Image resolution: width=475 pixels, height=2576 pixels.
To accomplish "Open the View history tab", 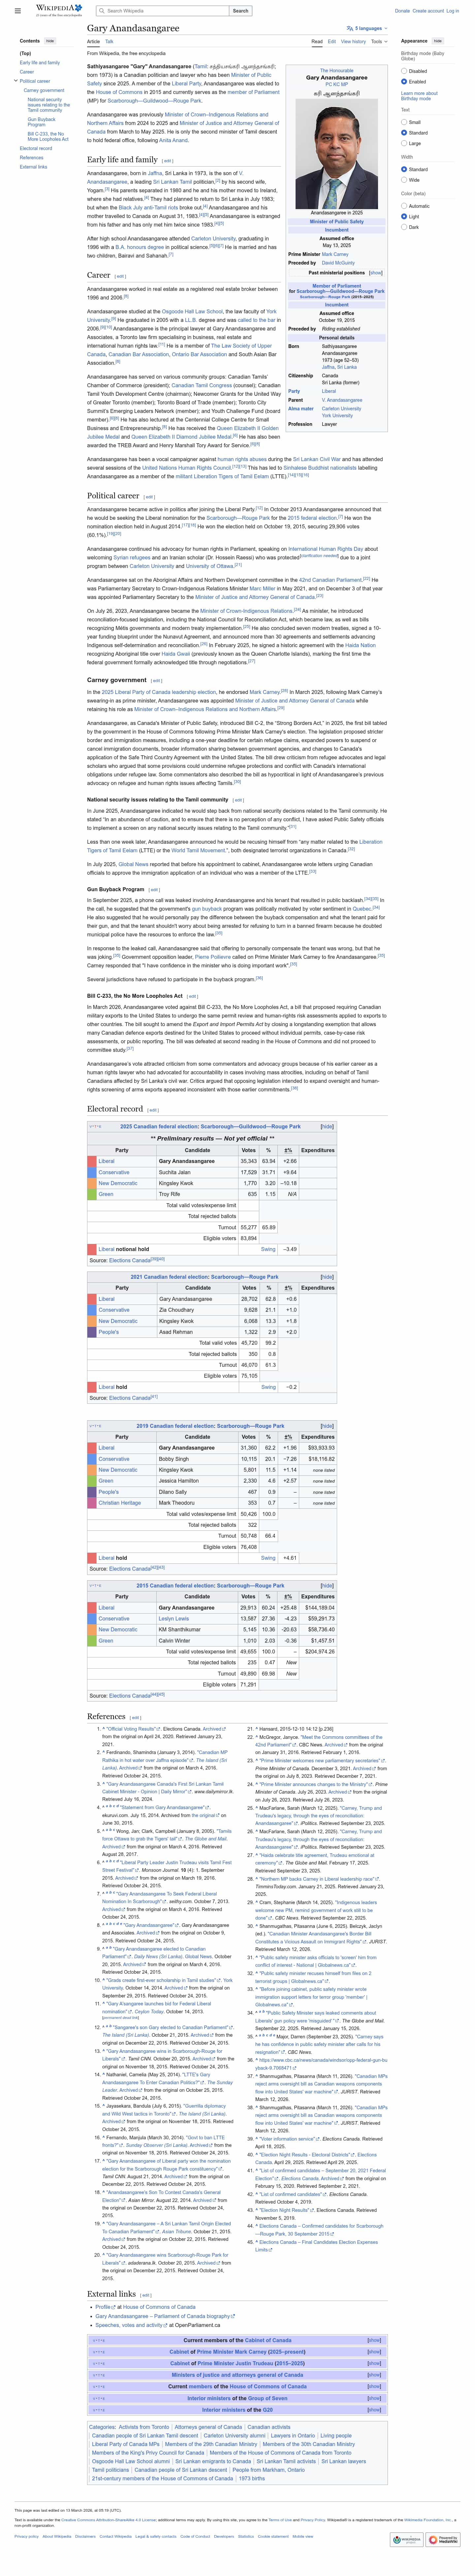I will click(x=353, y=42).
